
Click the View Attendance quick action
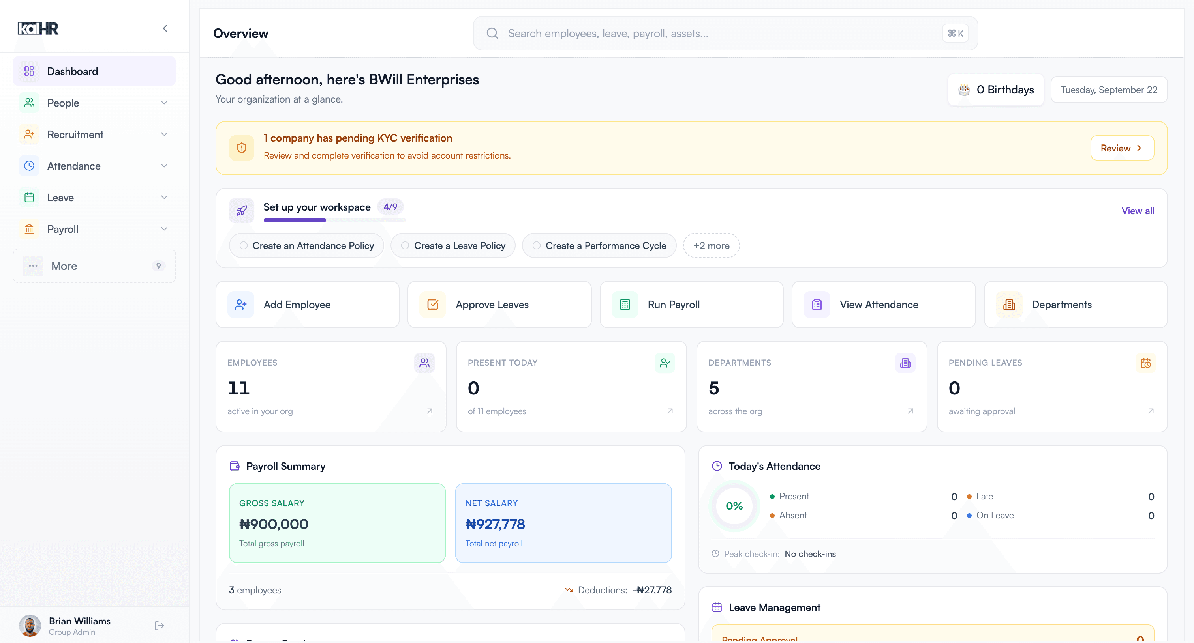point(883,305)
